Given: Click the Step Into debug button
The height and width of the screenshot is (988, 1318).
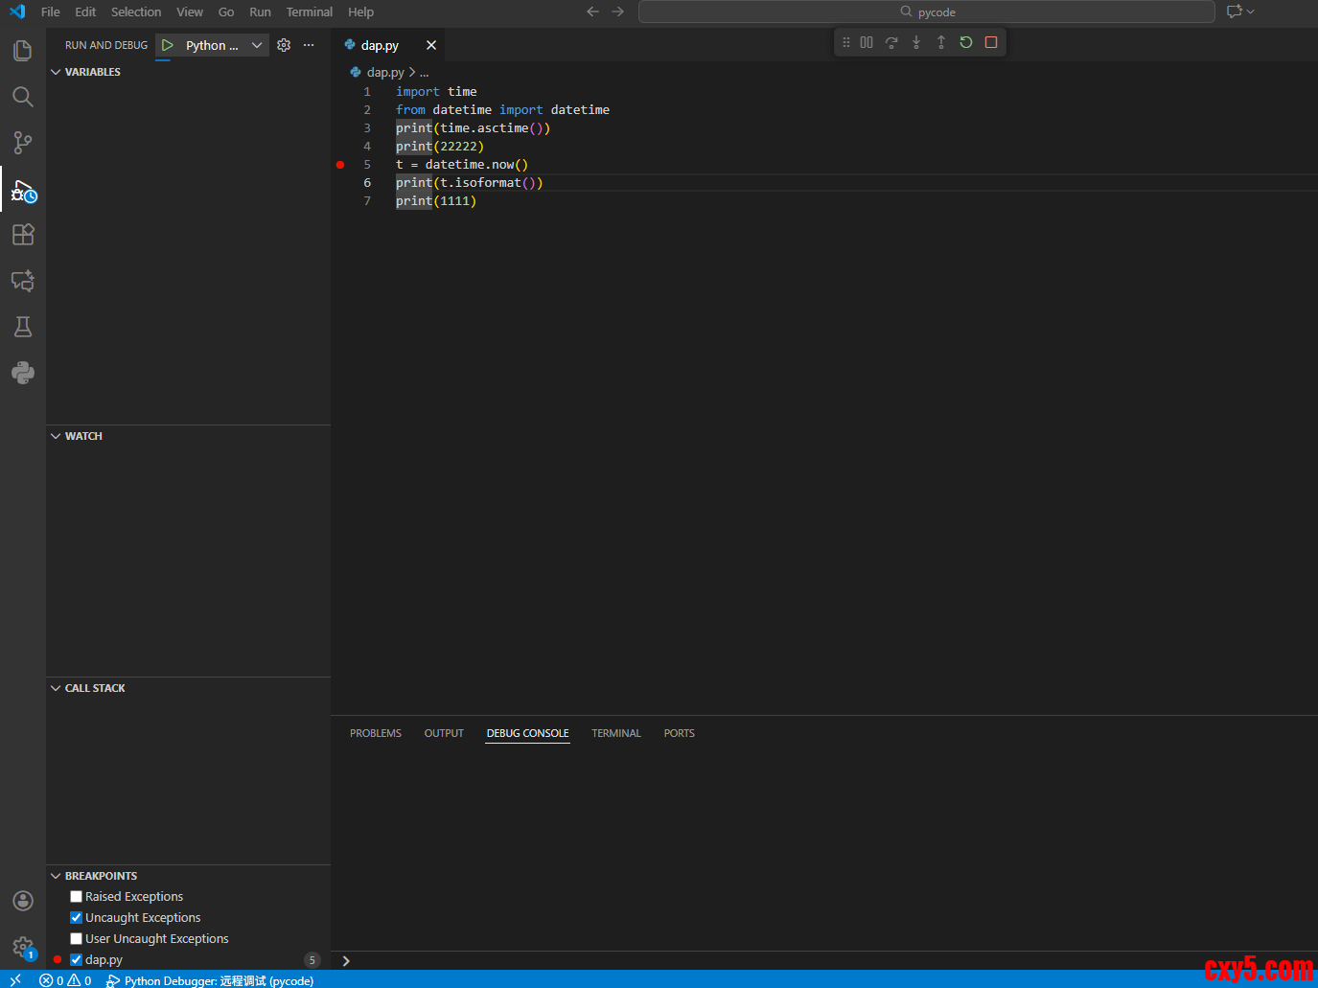Looking at the screenshot, I should point(916,42).
